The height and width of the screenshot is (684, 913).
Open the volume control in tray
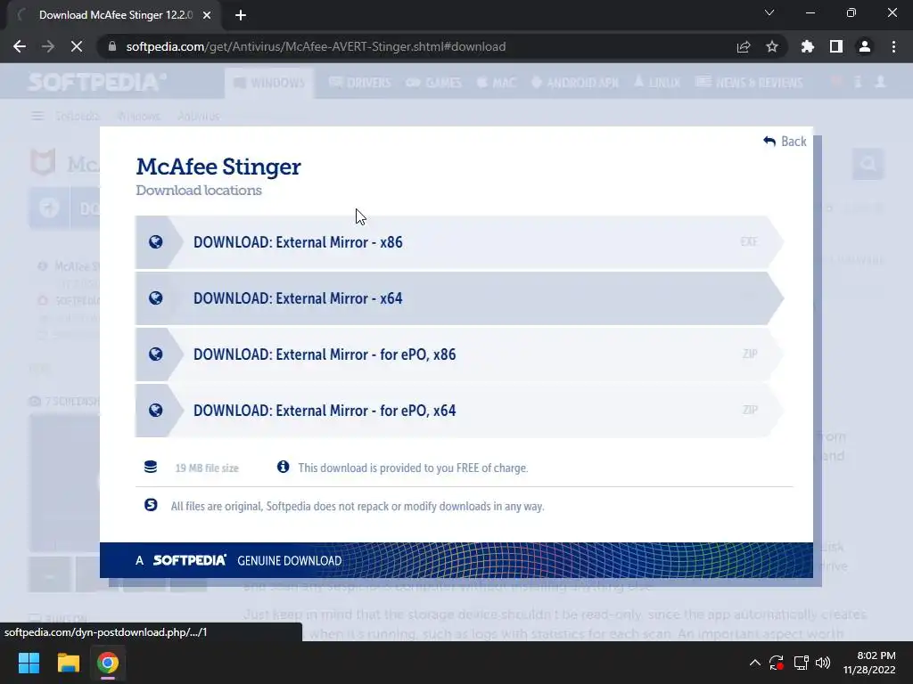pyautogui.click(x=823, y=663)
